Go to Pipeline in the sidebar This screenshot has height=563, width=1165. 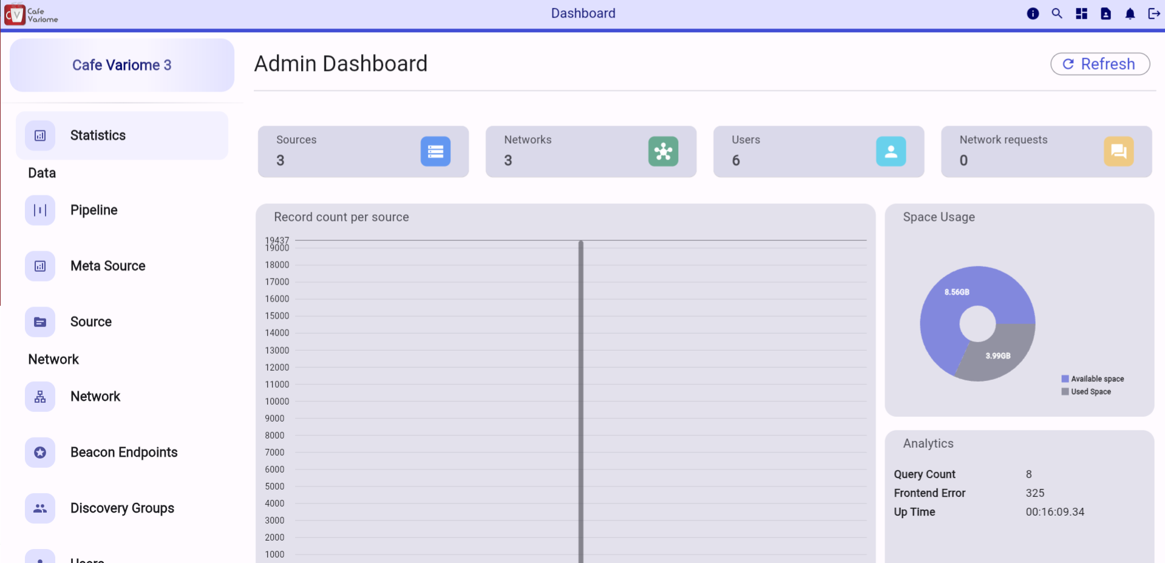pyautogui.click(x=93, y=210)
